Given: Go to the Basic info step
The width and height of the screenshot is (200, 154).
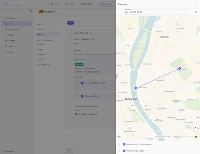Looking at the screenshot, I should [x=41, y=24].
